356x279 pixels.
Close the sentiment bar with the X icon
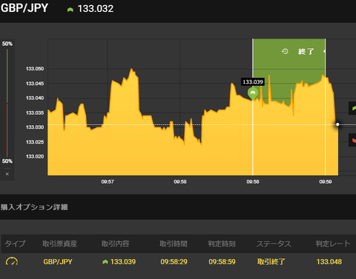7,174
